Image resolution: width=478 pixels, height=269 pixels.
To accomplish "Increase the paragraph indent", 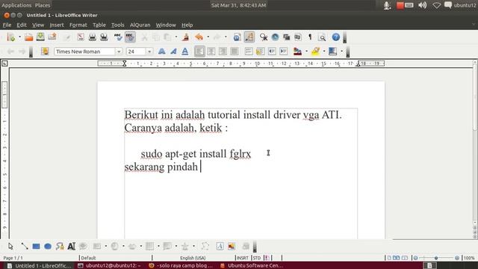I will coord(284,52).
